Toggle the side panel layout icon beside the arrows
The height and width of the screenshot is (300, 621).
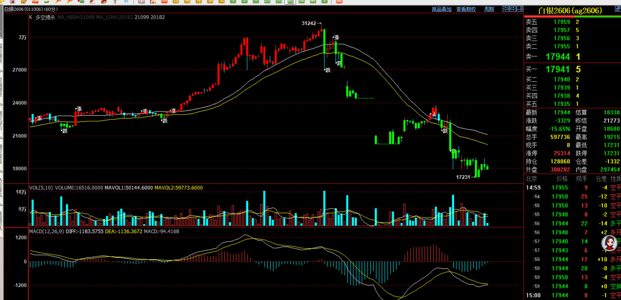[520, 9]
